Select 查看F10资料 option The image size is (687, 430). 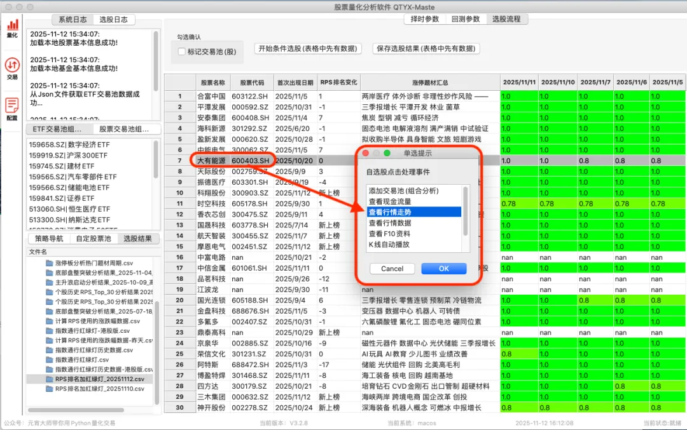[x=413, y=234]
